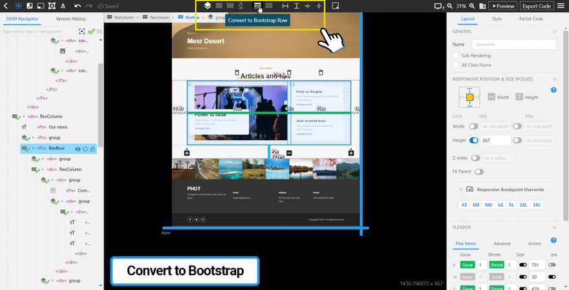Click the zoom in magnifier icon
This screenshot has height=290, width=569.
click(473, 6)
